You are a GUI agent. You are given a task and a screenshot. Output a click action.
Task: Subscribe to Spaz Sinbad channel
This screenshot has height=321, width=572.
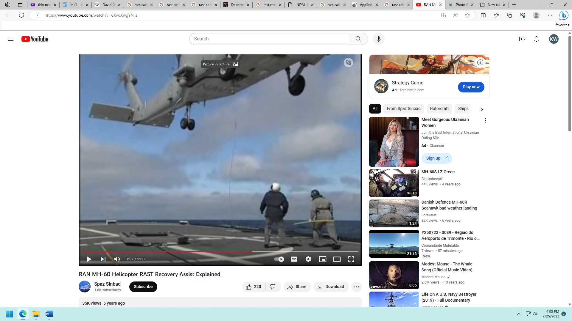pos(143,287)
